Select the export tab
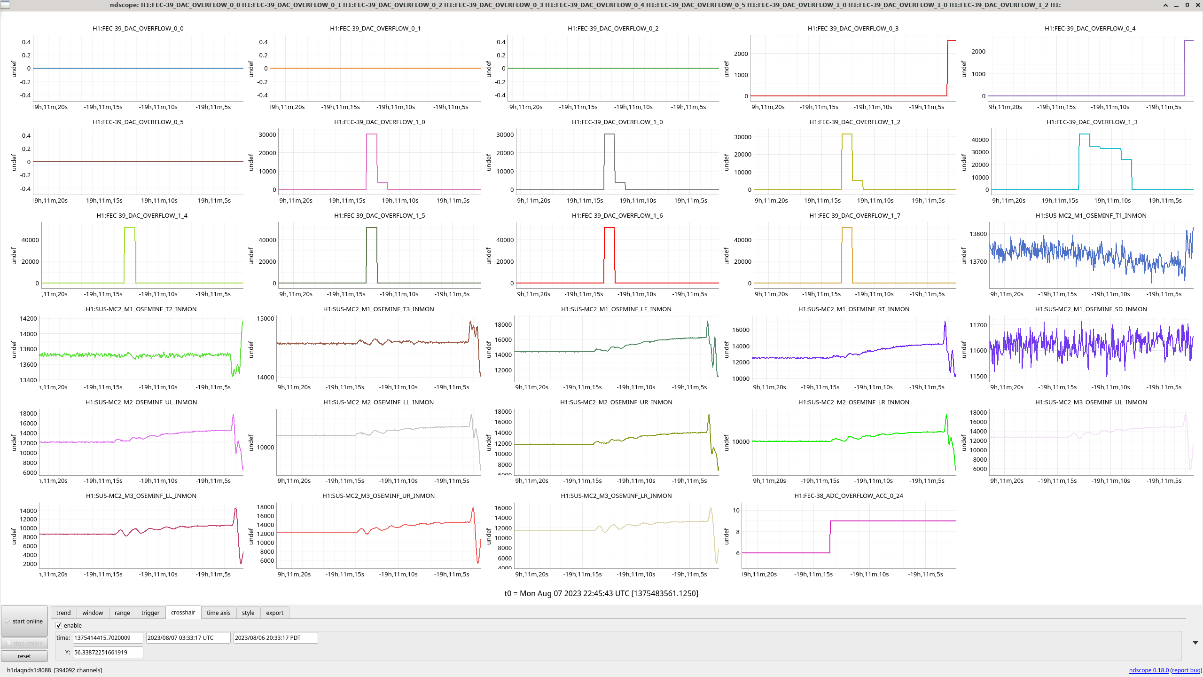This screenshot has height=677, width=1203. (275, 613)
